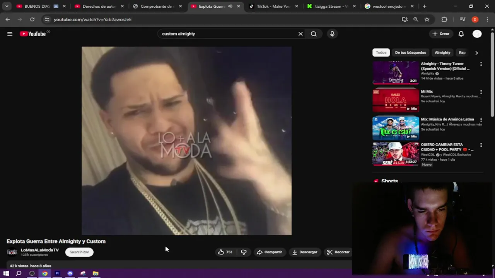Open options for Música de América Latina mix
Viewport: 495px width, 278px height.
[481, 120]
